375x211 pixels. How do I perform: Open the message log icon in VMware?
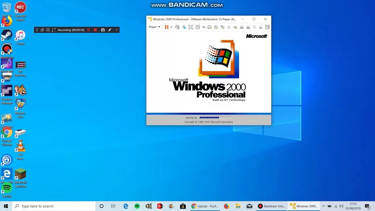[x=267, y=27]
